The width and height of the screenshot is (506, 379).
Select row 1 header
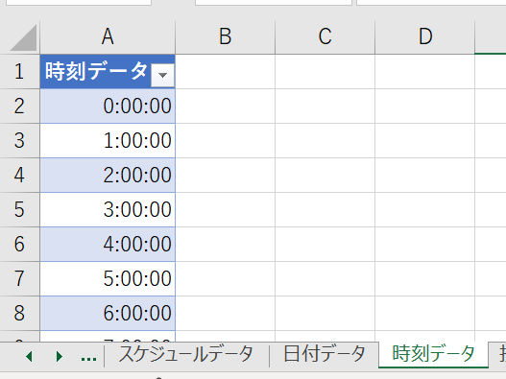click(x=19, y=72)
